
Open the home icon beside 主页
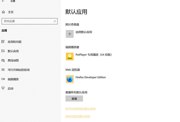[3, 12]
